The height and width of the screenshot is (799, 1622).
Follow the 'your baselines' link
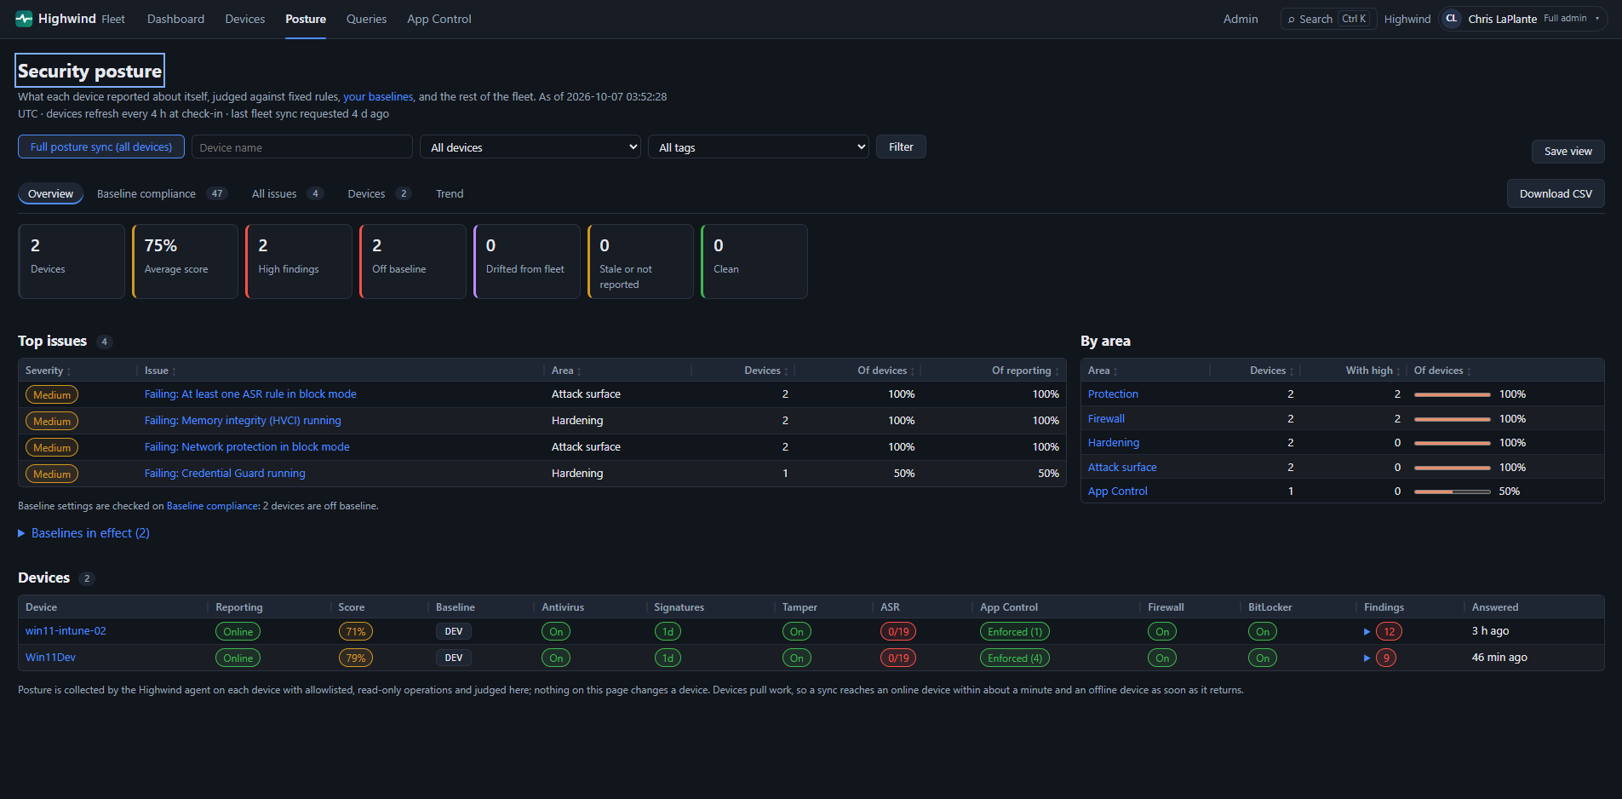(x=378, y=97)
